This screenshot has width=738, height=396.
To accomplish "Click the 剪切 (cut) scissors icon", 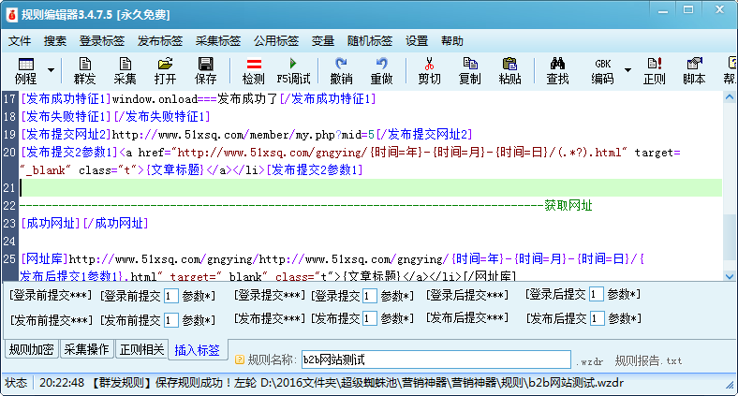I will click(429, 70).
